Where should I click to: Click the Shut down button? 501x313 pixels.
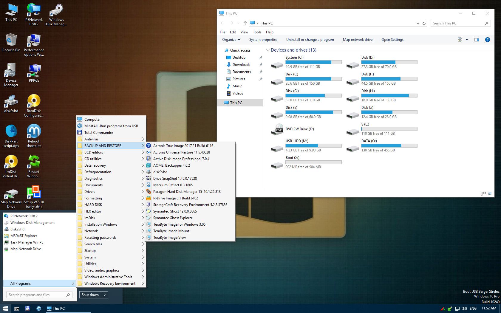(x=90, y=295)
